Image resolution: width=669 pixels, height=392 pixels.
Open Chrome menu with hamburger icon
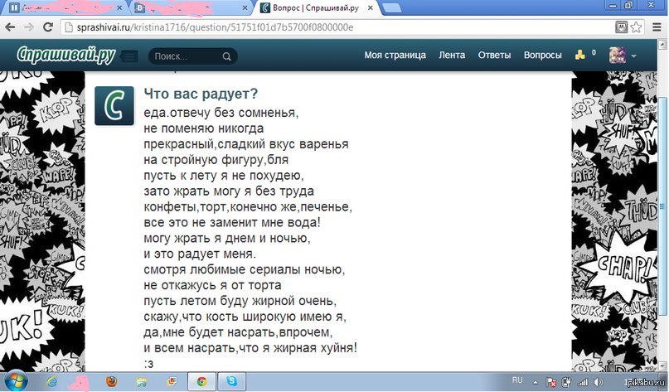(655, 27)
